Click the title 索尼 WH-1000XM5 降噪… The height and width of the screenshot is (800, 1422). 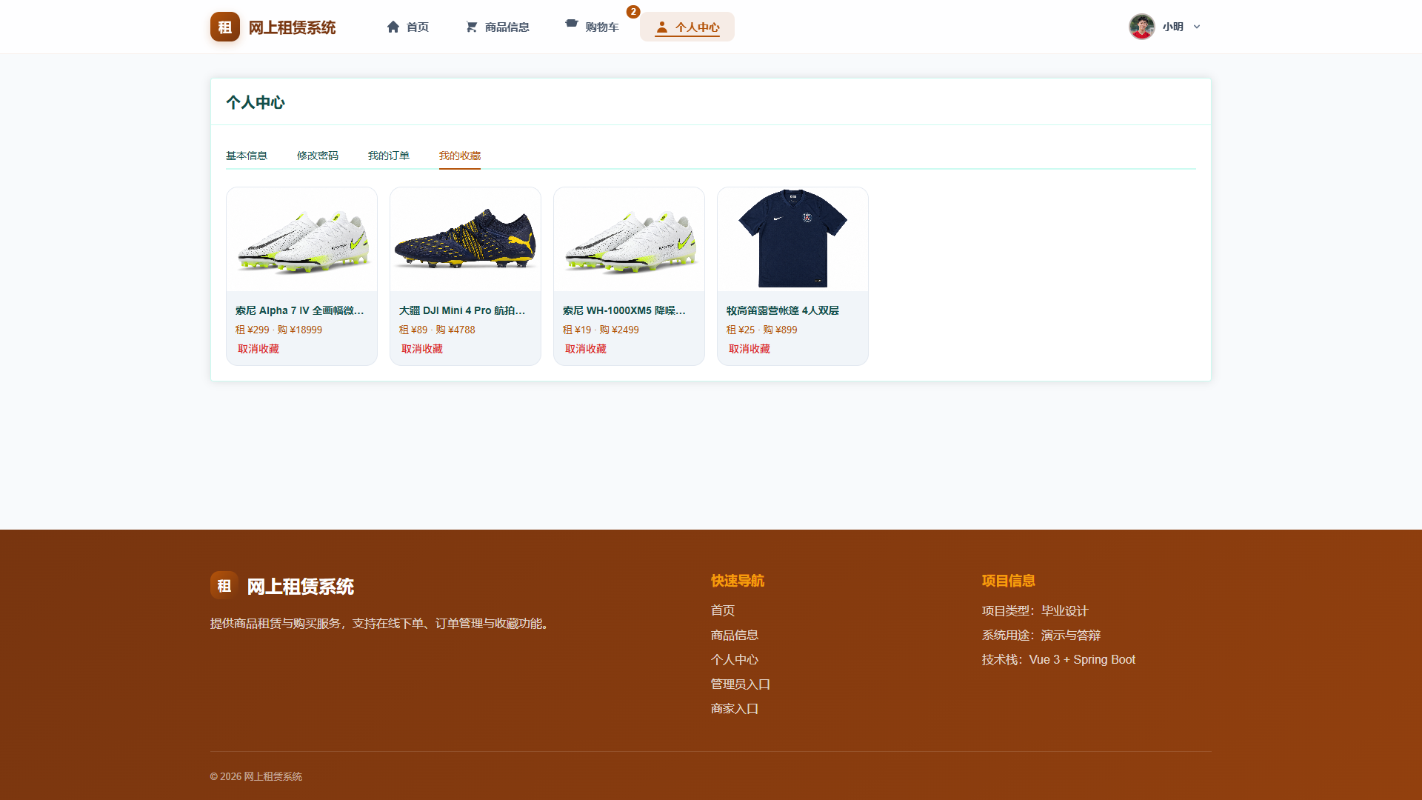(x=624, y=310)
